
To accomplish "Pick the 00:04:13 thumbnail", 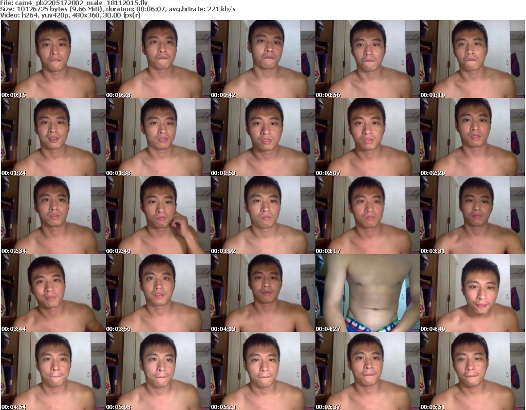I will (262, 293).
